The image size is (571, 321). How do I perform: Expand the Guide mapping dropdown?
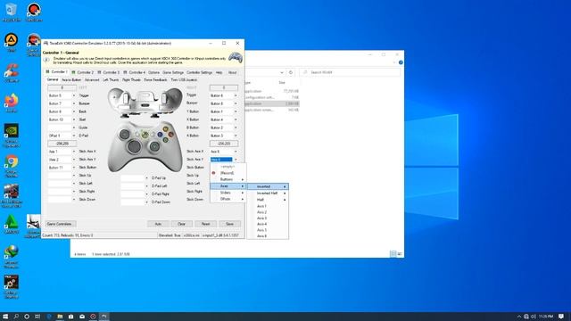pyautogui.click(x=74, y=128)
